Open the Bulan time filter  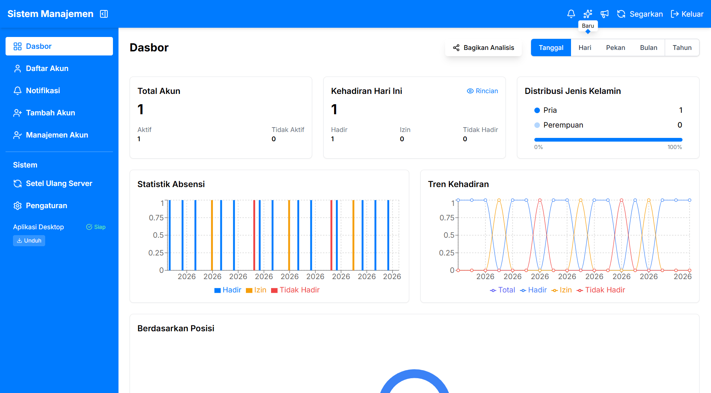click(x=648, y=47)
